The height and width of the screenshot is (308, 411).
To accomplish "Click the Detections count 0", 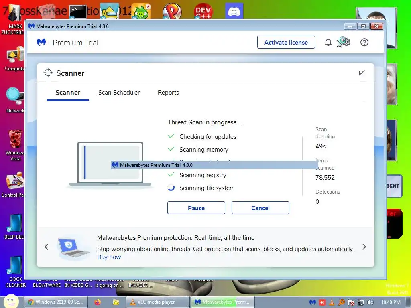I will tap(317, 202).
